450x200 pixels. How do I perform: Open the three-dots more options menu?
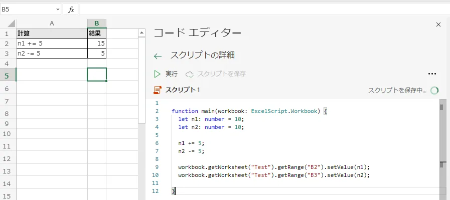click(x=432, y=74)
